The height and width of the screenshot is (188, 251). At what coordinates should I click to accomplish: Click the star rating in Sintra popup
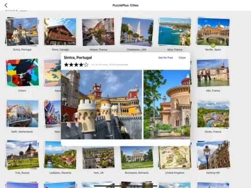(76, 65)
